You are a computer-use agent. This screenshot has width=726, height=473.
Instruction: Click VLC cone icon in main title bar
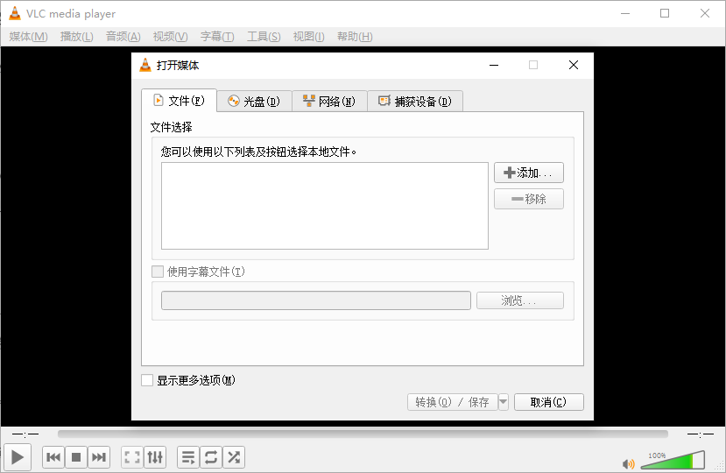tap(15, 13)
